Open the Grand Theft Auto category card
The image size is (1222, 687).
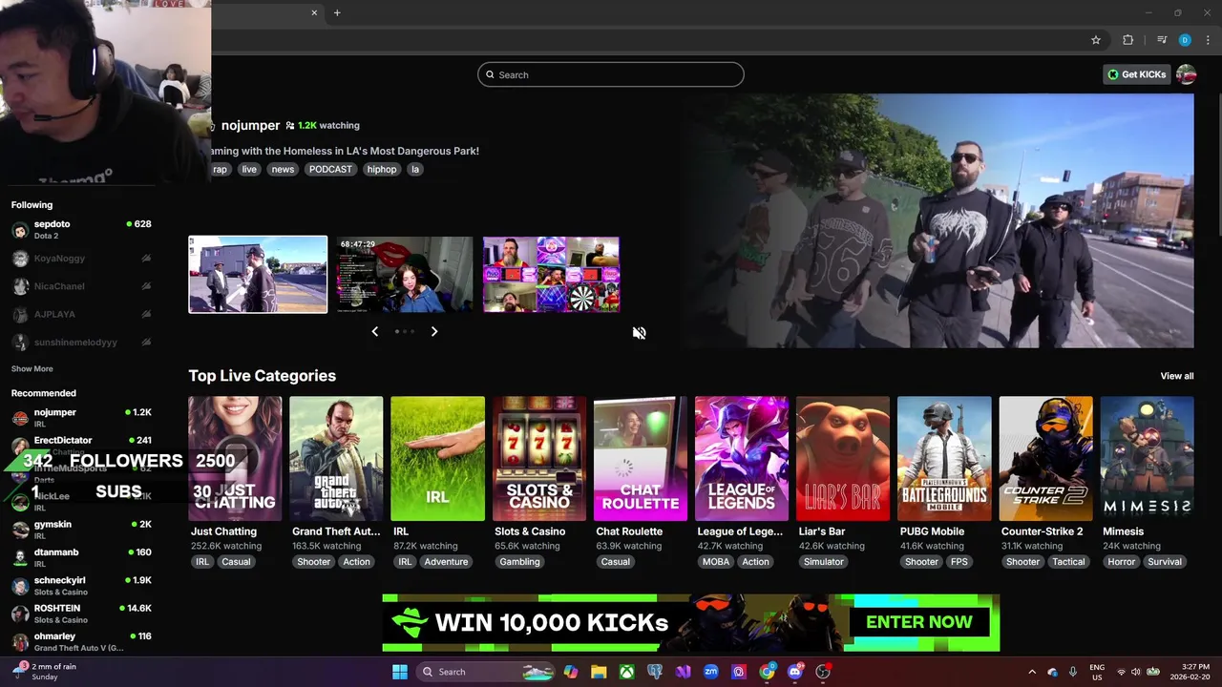point(336,459)
